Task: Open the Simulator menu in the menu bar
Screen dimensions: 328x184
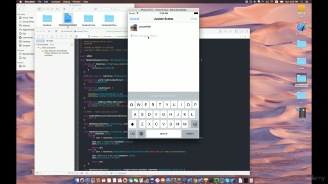Action: point(30,2)
